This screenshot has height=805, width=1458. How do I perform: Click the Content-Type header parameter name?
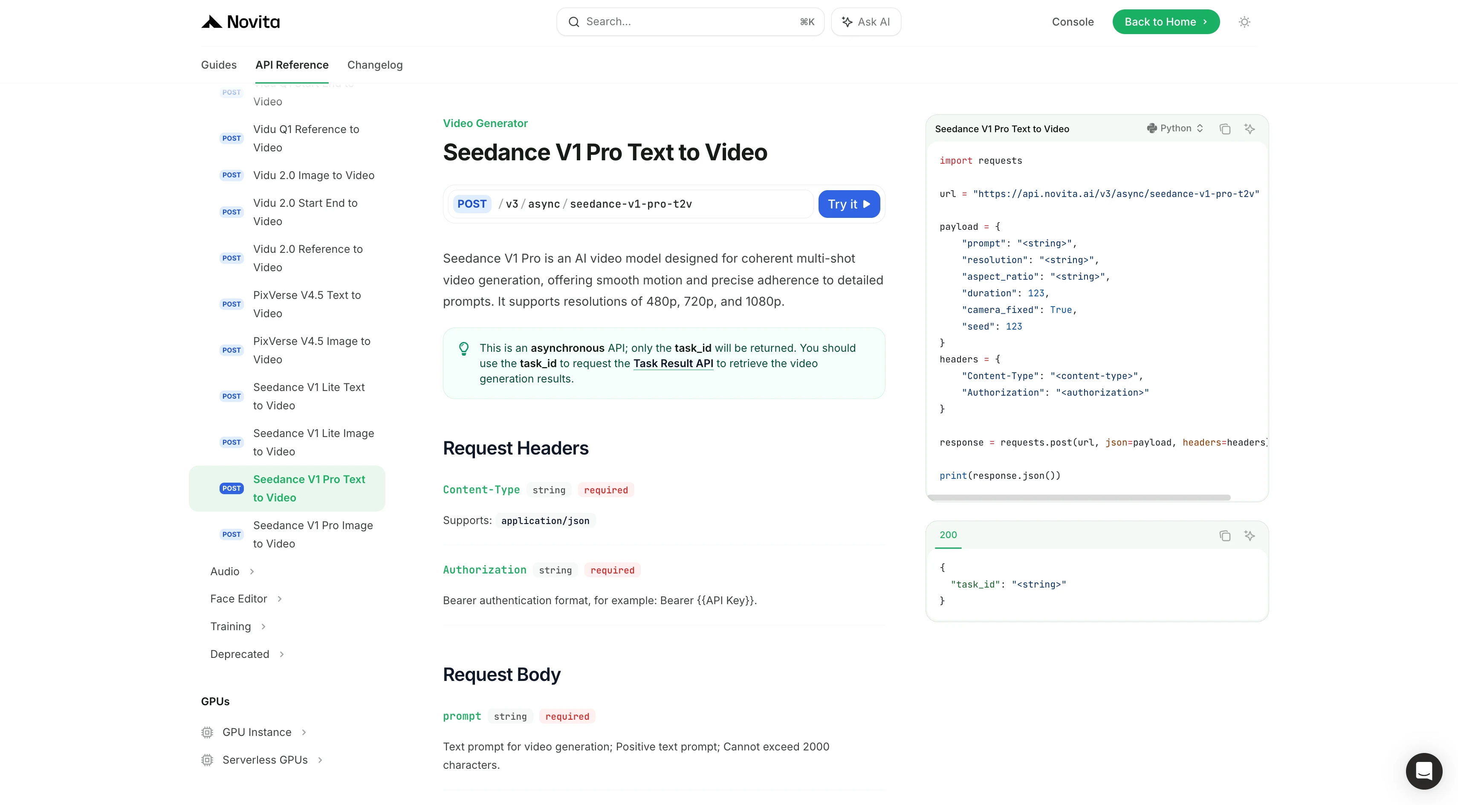click(481, 490)
